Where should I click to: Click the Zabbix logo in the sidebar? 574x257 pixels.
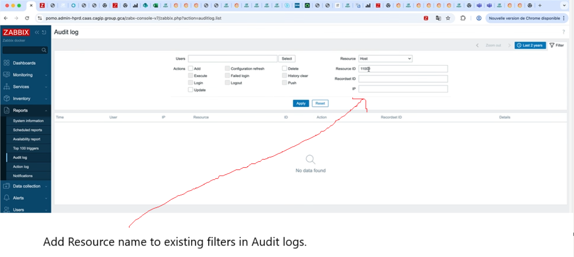tap(16, 33)
